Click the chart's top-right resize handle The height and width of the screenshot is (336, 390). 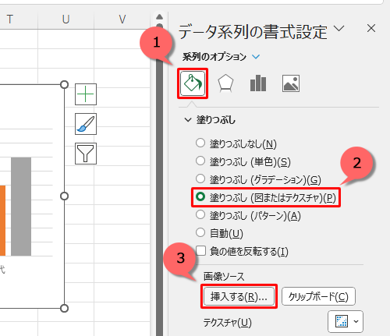64,85
